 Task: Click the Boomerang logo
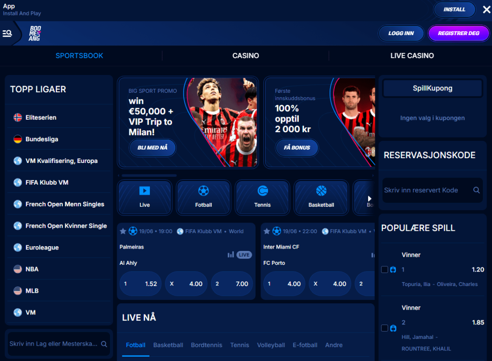35,33
